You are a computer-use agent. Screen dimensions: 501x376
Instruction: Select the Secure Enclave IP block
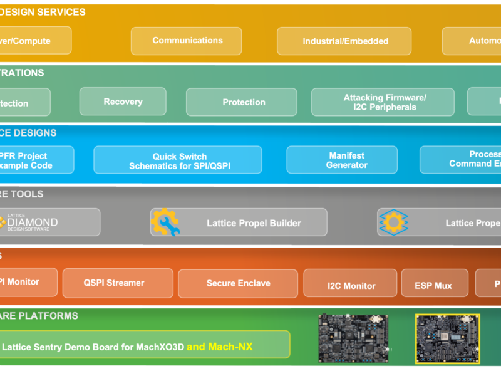(237, 283)
